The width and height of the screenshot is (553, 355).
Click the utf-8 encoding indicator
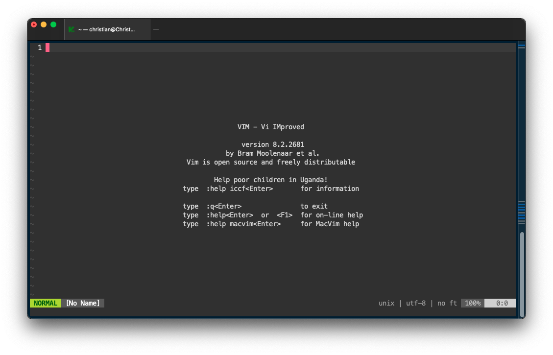[416, 303]
